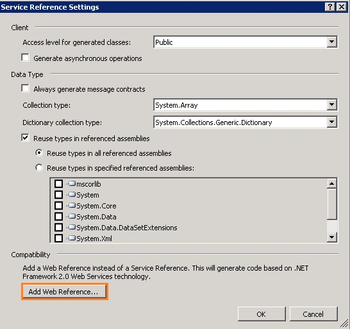Check Always generate message contracts

pyautogui.click(x=25, y=89)
